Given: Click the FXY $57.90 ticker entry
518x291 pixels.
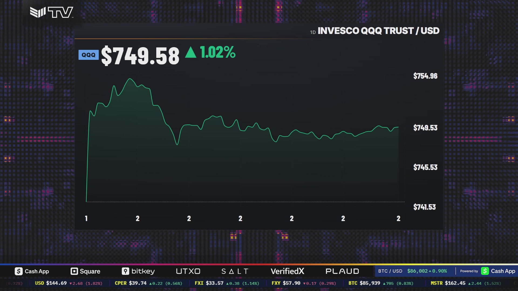Looking at the screenshot, I should click(x=304, y=283).
